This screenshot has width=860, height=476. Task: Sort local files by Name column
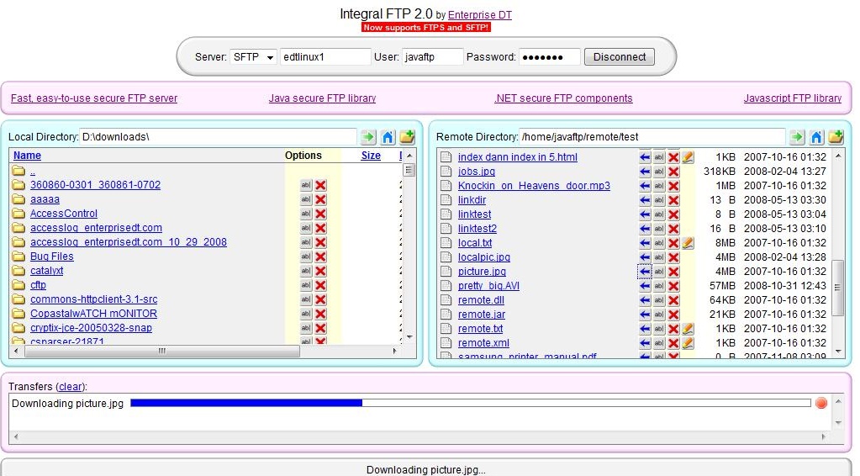pyautogui.click(x=27, y=156)
